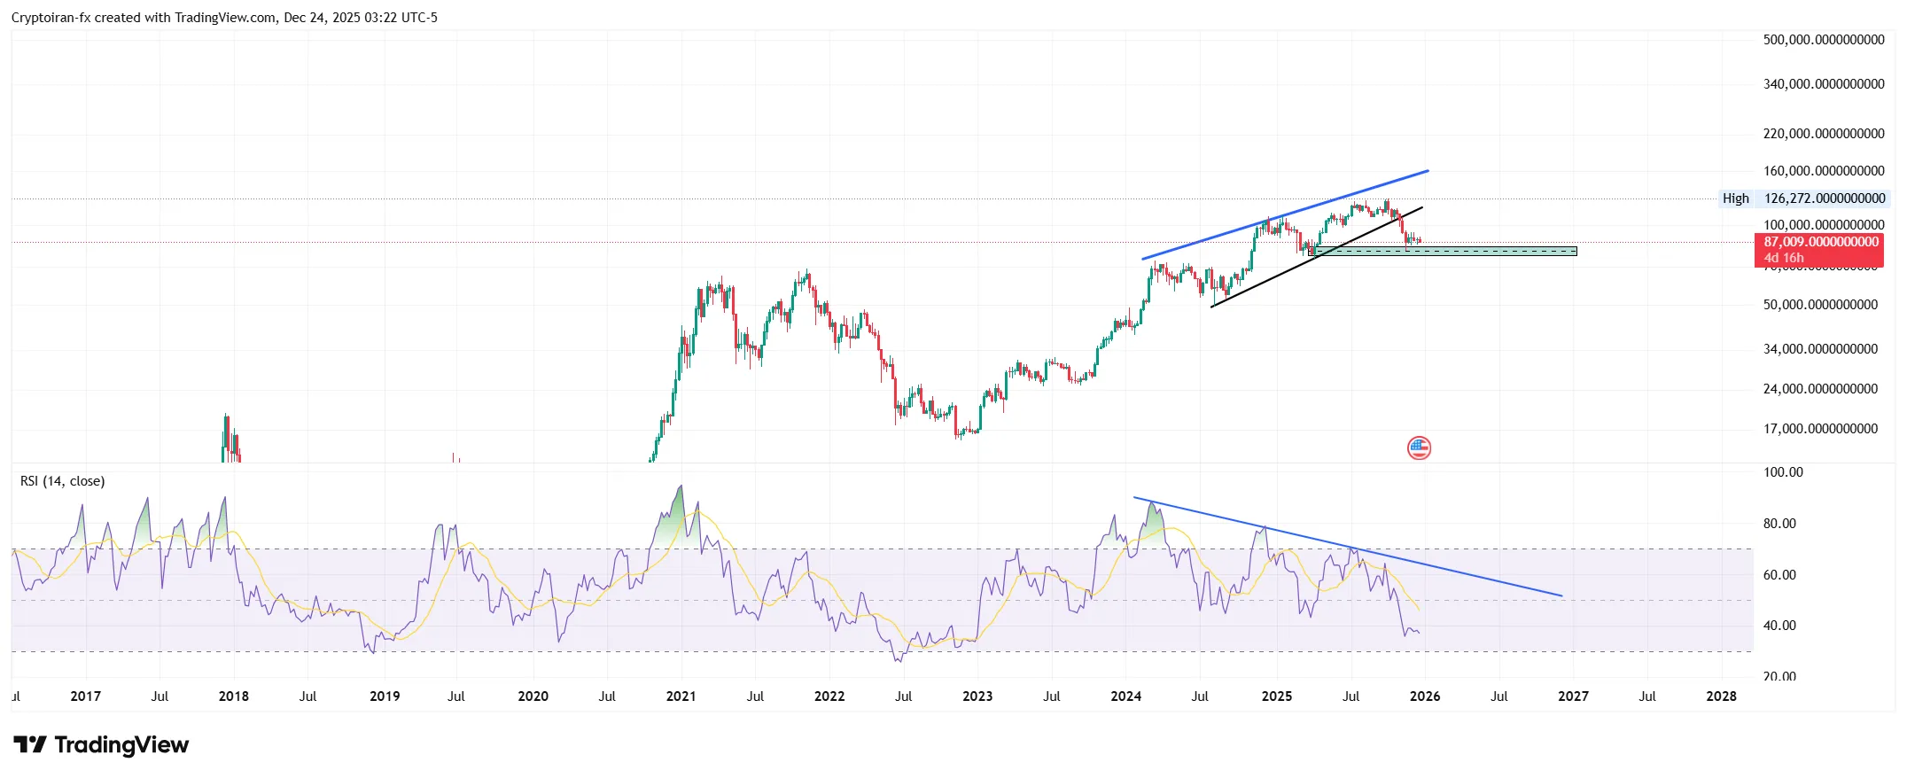Screen dimensions: 1907x778
Task: Click the 80.00 RSI scale label
Action: [x=1779, y=524]
